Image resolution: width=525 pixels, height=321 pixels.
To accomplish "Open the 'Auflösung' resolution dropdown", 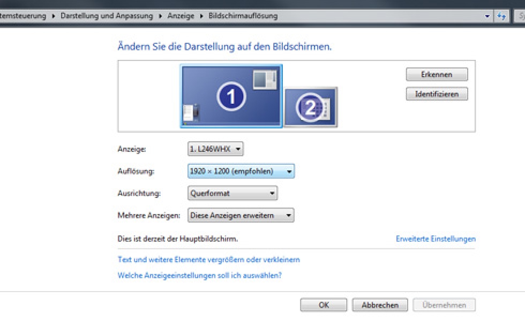I will 241,171.
